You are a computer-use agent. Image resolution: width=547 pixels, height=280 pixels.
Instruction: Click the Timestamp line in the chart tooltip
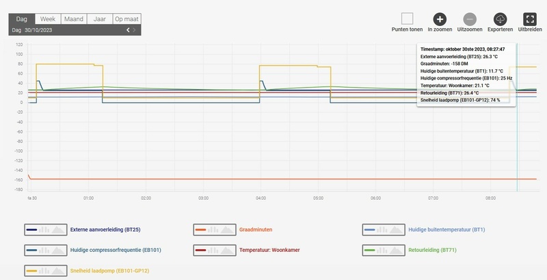[463, 49]
